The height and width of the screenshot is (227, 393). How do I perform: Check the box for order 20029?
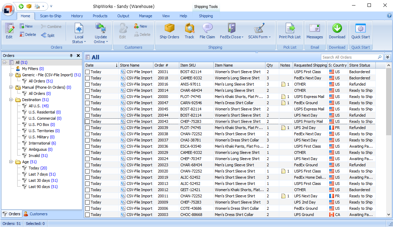click(88, 152)
